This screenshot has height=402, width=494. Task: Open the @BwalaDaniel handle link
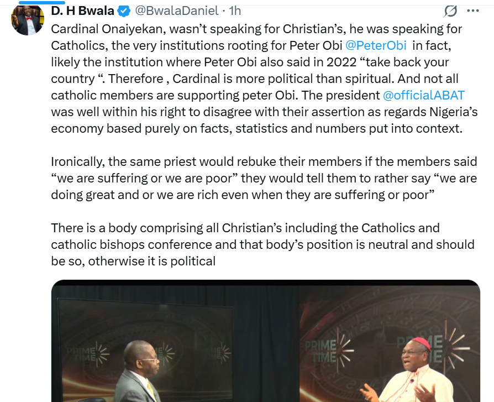click(x=176, y=11)
